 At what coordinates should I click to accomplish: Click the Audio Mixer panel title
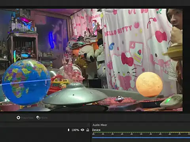click(x=100, y=125)
